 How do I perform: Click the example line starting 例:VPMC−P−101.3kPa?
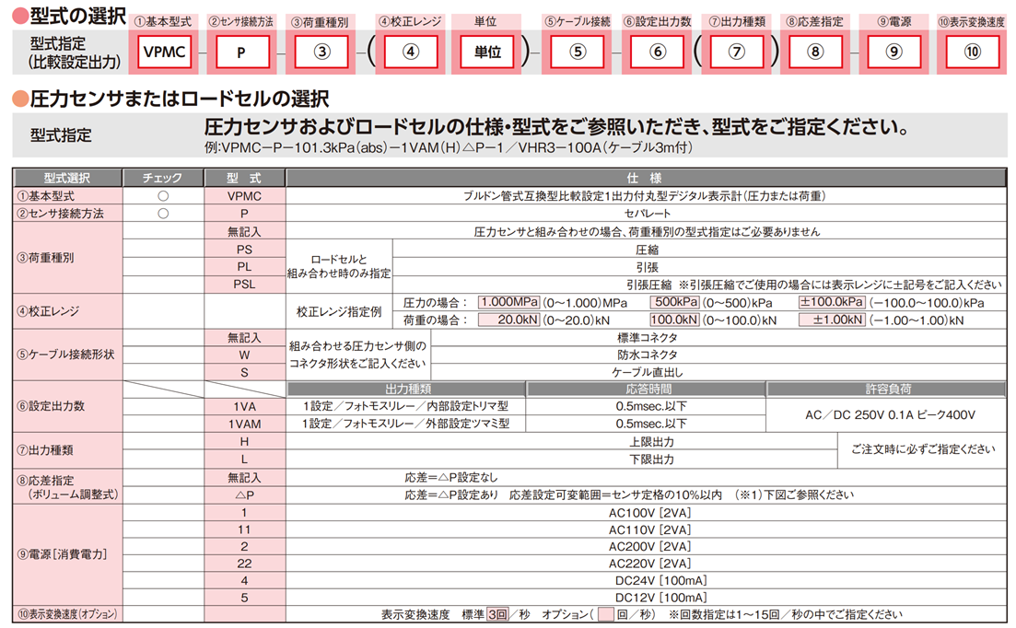coord(449,147)
